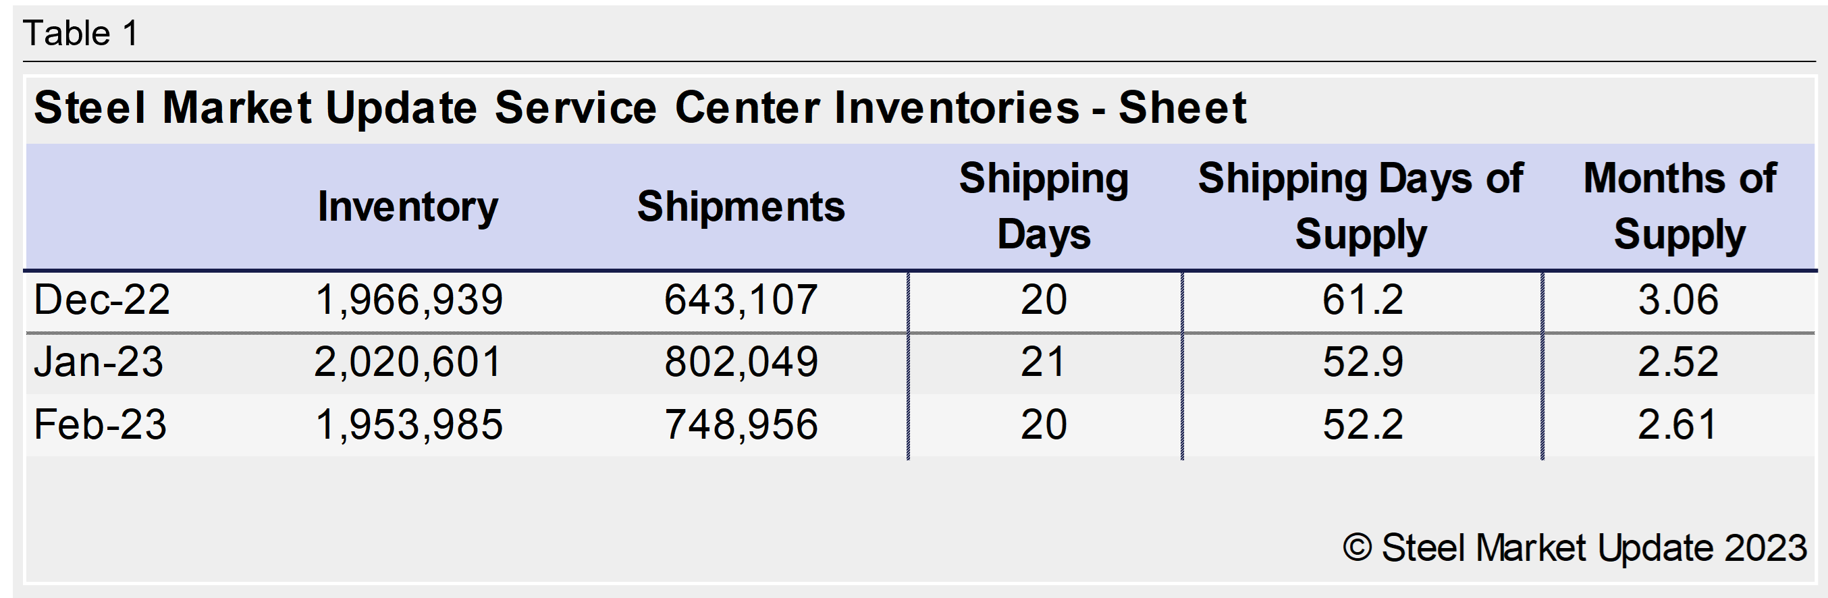Image resolution: width=1828 pixels, height=598 pixels.
Task: Click the Steel Market Update Service Center Inventories title
Action: tap(639, 108)
